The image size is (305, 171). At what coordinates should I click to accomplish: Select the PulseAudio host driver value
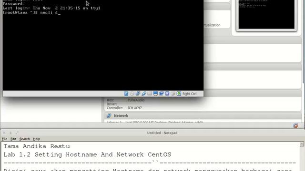[x=136, y=100]
